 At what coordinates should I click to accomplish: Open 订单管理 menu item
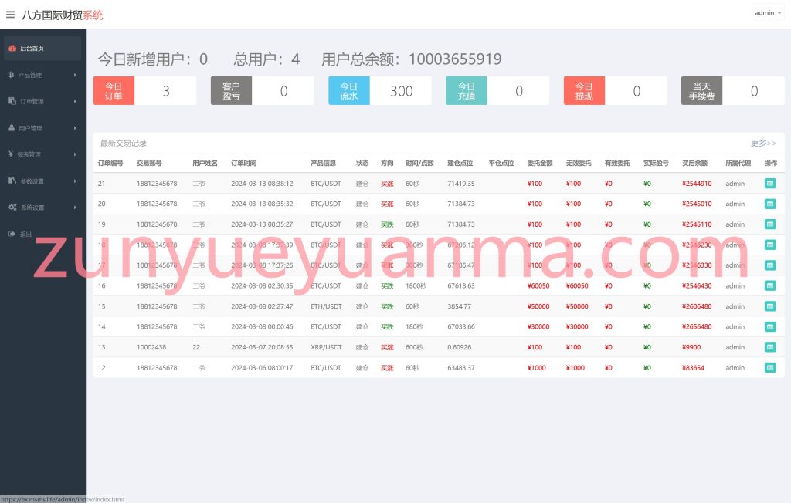[x=43, y=101]
